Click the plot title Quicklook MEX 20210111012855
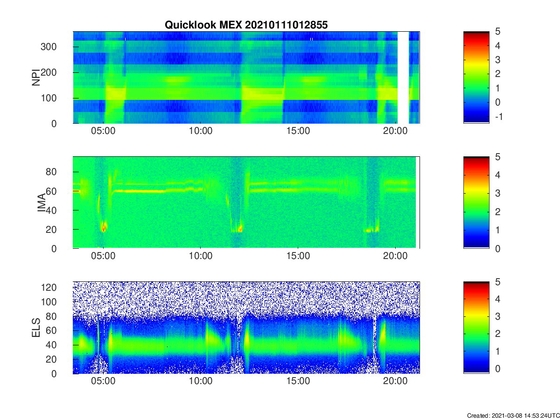This screenshot has height=420, width=560. [x=246, y=25]
